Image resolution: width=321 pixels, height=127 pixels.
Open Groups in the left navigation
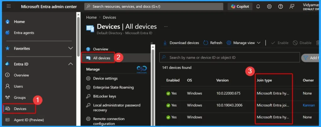pyautogui.click(x=20, y=98)
